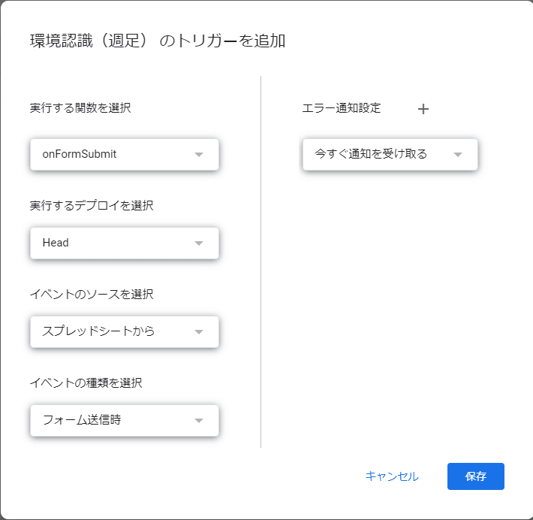
Task: Click the blue 保存 button
Action: (475, 476)
